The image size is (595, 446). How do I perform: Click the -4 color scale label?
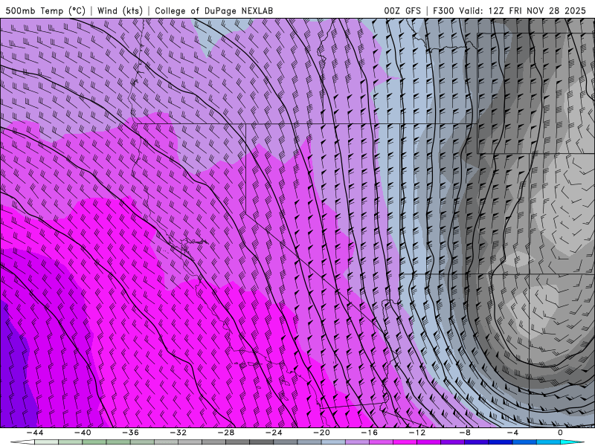[x=512, y=433]
